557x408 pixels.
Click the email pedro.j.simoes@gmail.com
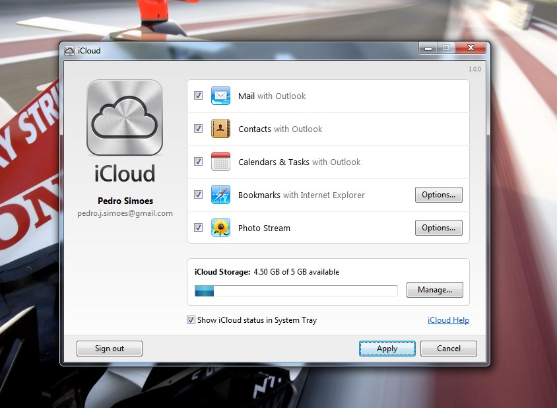tap(125, 213)
